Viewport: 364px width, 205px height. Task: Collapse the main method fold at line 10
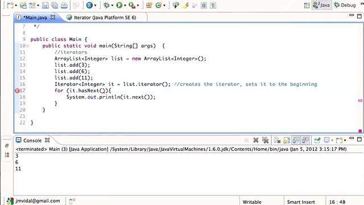28,46
